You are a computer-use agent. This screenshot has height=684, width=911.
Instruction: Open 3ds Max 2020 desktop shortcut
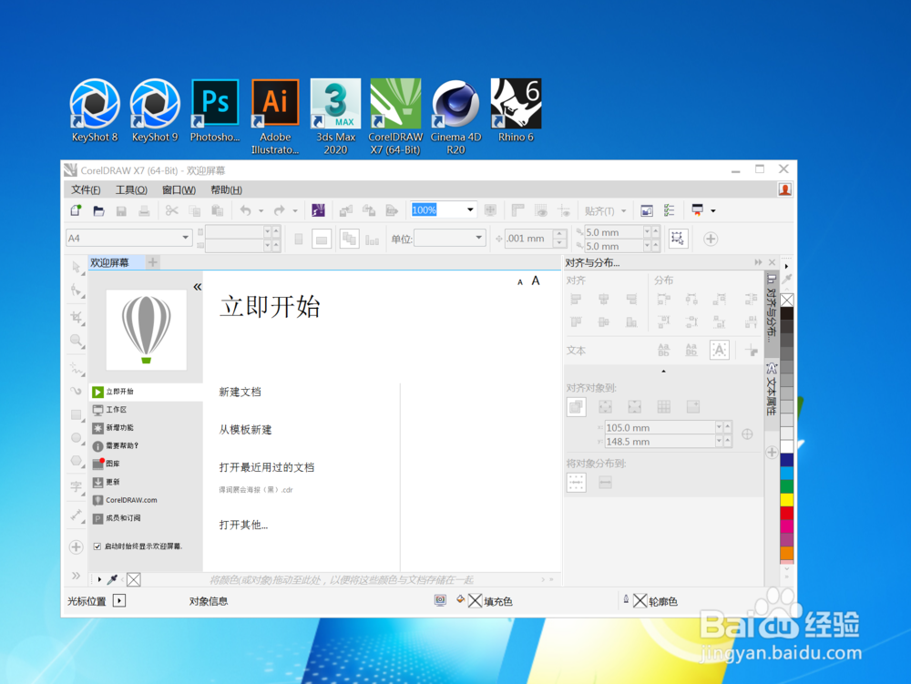pyautogui.click(x=336, y=117)
